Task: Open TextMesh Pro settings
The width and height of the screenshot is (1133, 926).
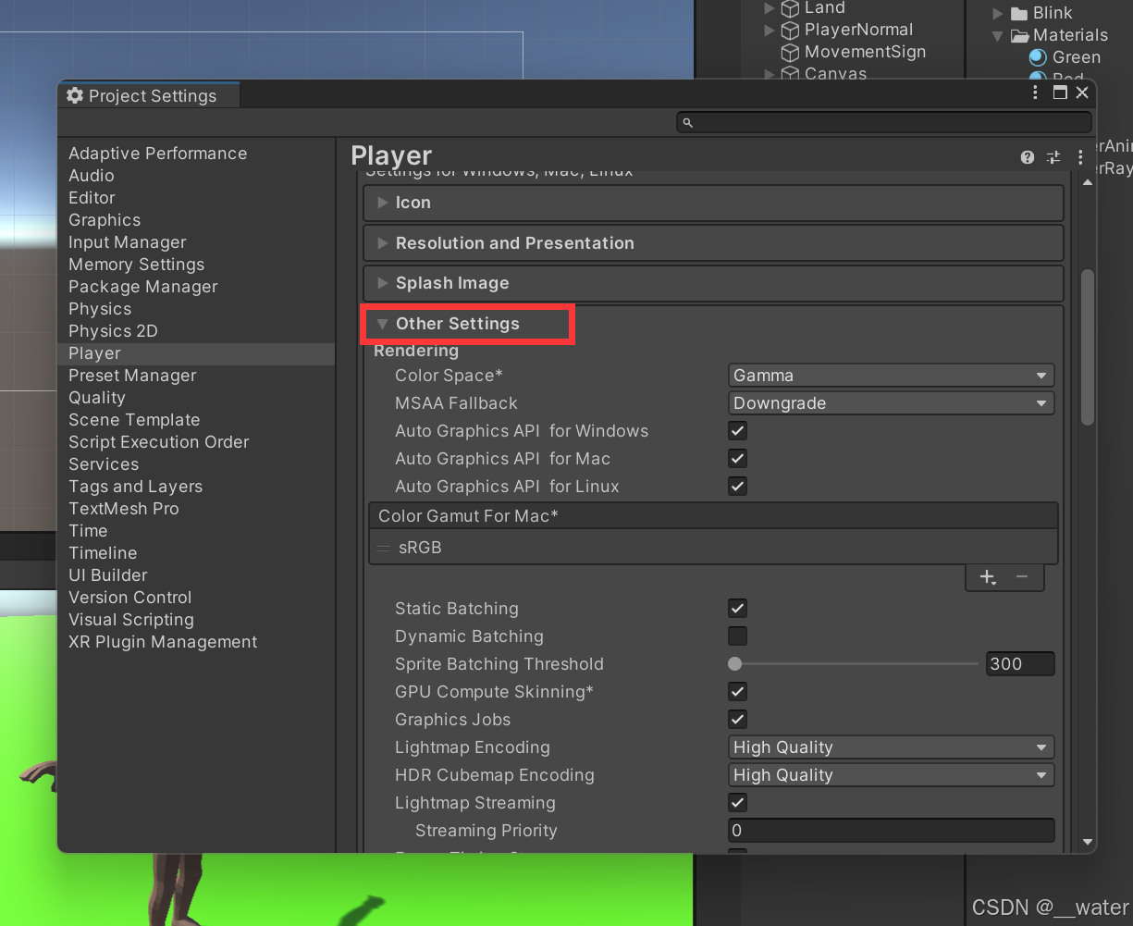Action: [x=124, y=509]
